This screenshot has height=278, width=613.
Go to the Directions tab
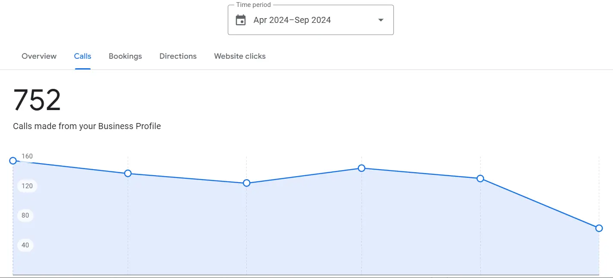point(178,56)
